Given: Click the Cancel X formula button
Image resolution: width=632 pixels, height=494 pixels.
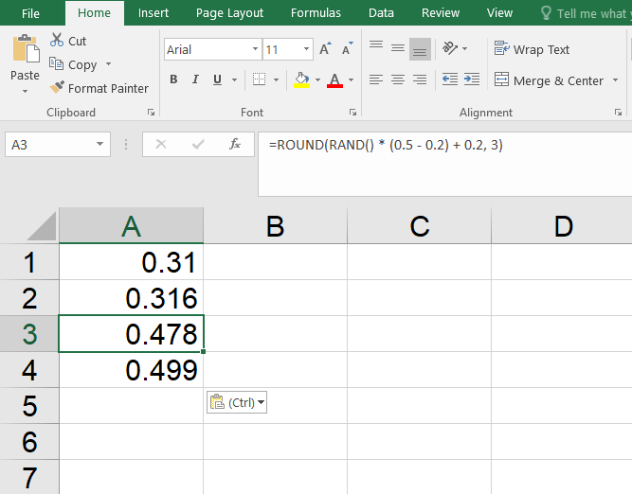Looking at the screenshot, I should coord(161,144).
